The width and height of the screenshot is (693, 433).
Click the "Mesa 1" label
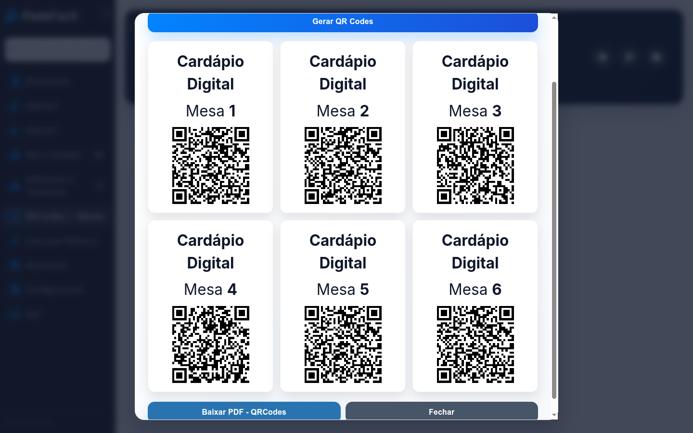pos(211,111)
